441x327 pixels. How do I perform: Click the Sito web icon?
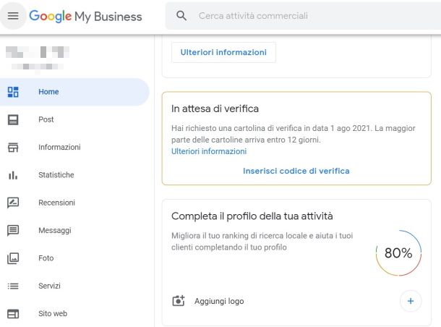click(13, 313)
